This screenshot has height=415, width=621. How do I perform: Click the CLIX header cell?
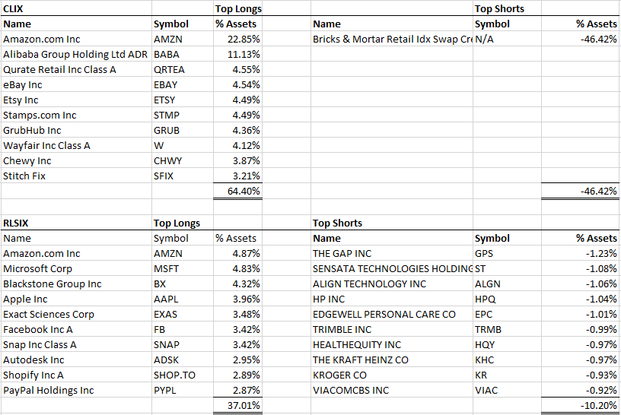pos(15,8)
